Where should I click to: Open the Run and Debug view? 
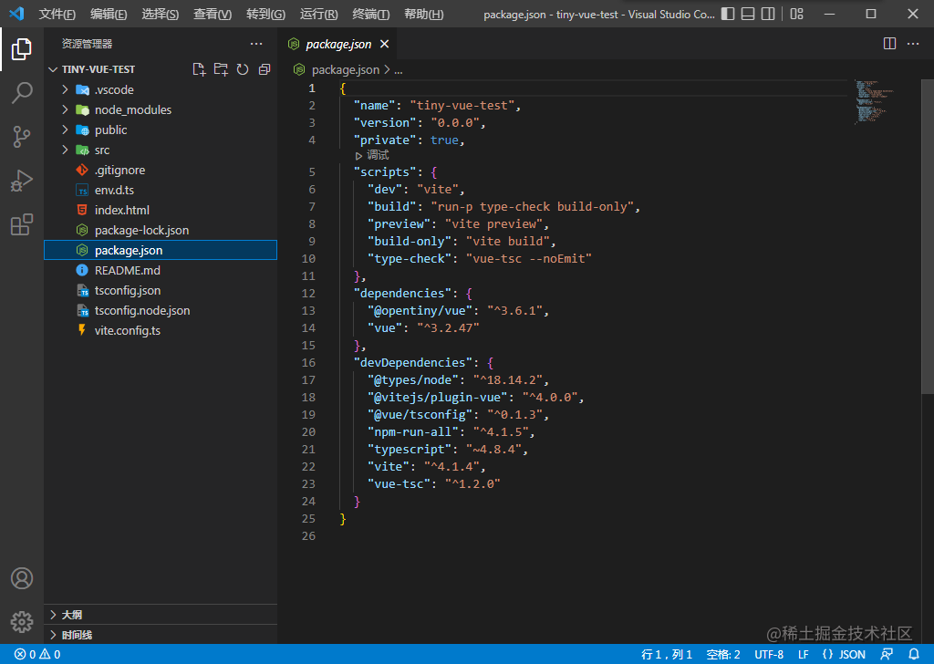(22, 181)
